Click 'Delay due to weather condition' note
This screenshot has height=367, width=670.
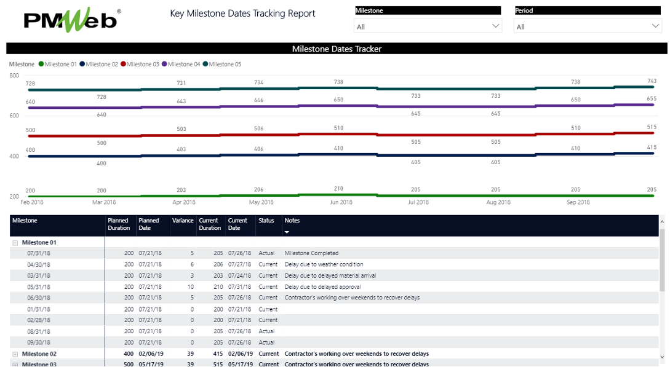tap(324, 264)
